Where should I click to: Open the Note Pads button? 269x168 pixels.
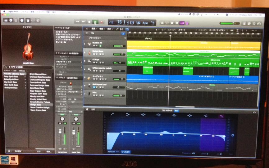(x=249, y=24)
